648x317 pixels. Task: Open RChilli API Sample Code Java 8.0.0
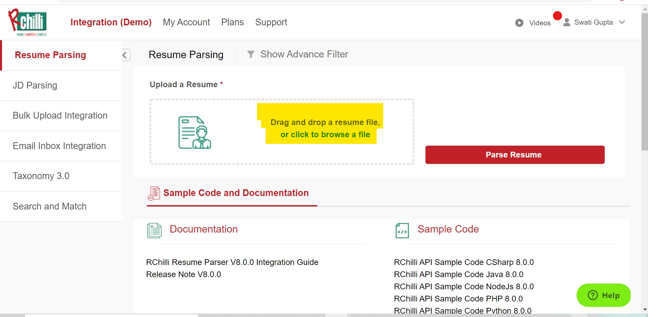pos(459,274)
